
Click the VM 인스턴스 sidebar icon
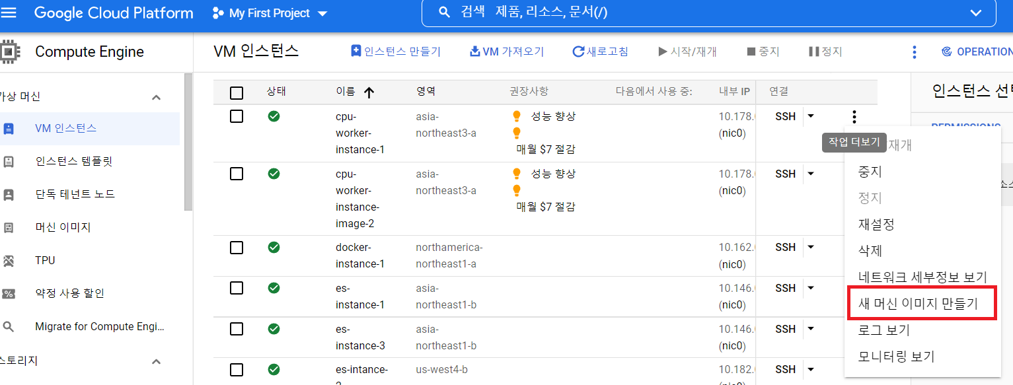coord(9,128)
